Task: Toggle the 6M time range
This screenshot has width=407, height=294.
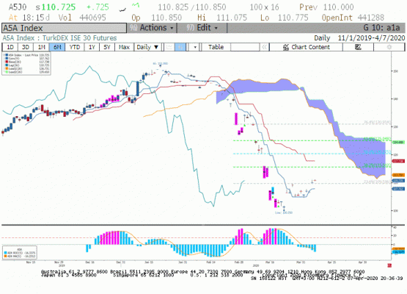Action: pos(57,47)
